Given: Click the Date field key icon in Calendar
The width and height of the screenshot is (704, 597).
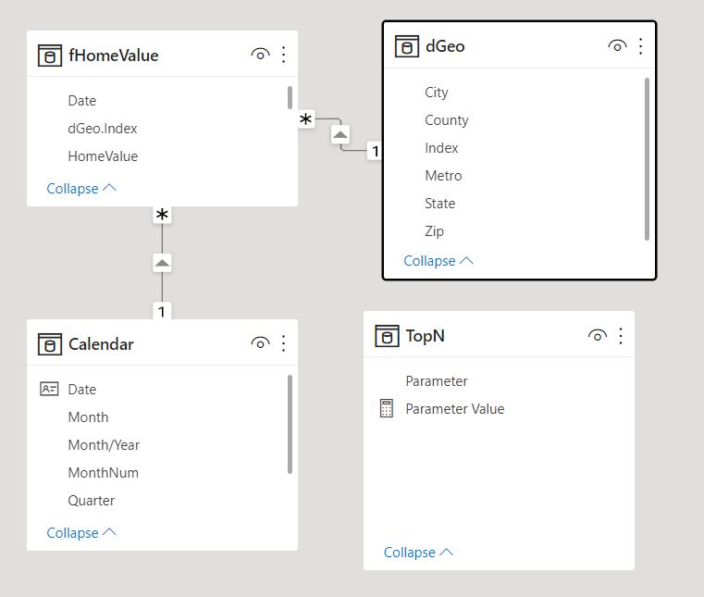Looking at the screenshot, I should point(49,390).
